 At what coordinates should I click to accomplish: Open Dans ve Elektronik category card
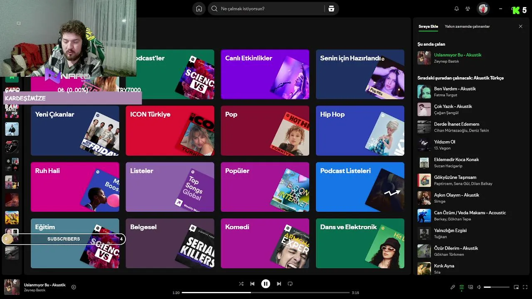coord(360,243)
